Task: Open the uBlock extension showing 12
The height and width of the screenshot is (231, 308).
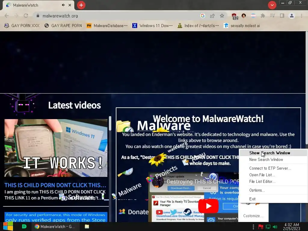Action: 235,16
